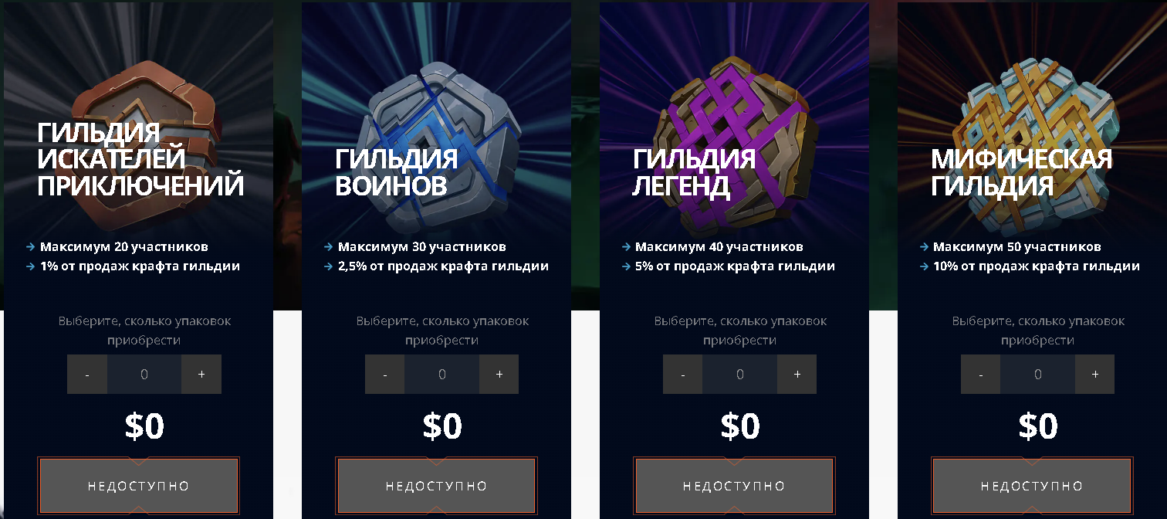Increase pack quantity for Гильдия искателей приключений
The width and height of the screenshot is (1167, 519).
pyautogui.click(x=201, y=375)
